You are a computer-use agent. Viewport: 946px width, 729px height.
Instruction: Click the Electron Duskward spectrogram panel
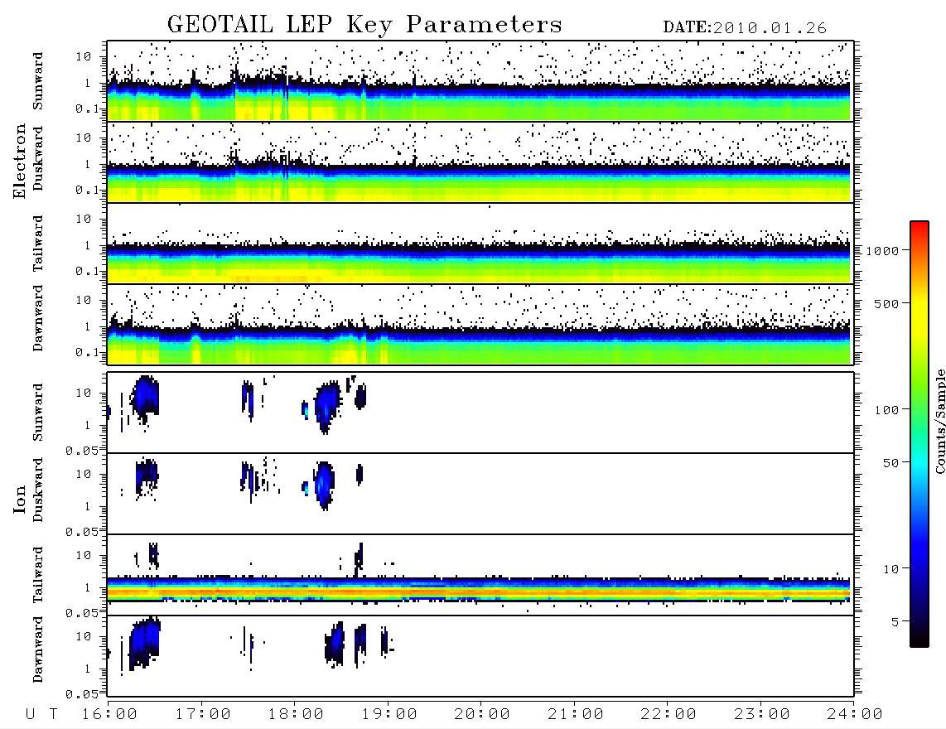tap(480, 162)
